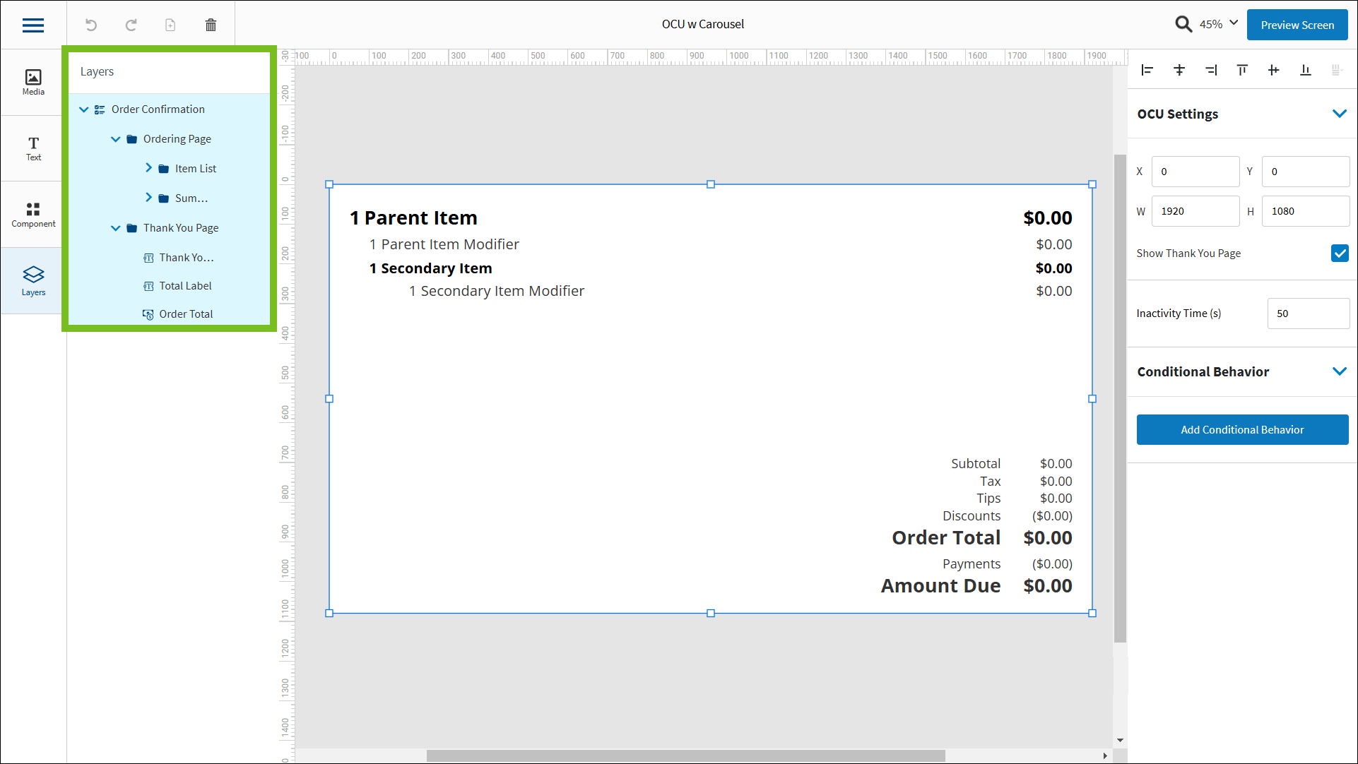This screenshot has width=1358, height=764.
Task: Collapse the Thank You Page folder
Action: coord(116,228)
